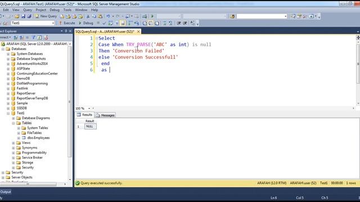
Task: Click the Stop icon in Object Explorer toolbar
Action: [28, 38]
